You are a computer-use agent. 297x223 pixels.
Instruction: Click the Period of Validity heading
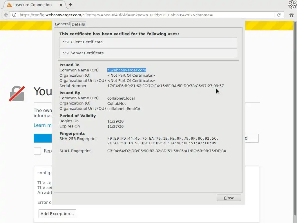(77, 116)
